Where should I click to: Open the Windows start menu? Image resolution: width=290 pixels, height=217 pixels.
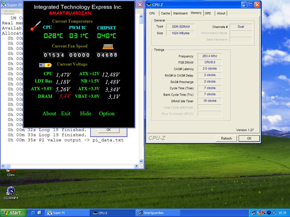14,213
